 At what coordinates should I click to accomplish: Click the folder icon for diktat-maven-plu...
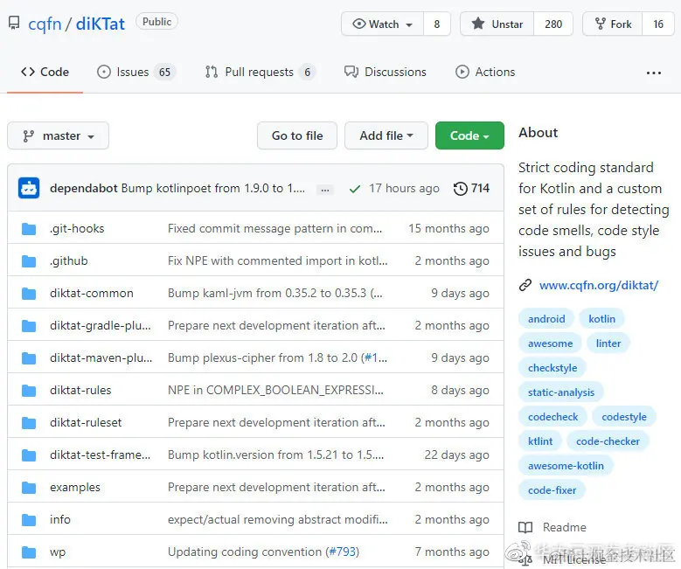click(x=29, y=357)
